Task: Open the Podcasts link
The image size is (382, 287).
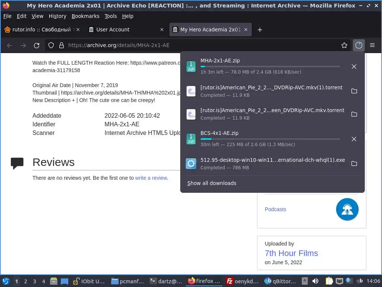Action: coord(275,209)
